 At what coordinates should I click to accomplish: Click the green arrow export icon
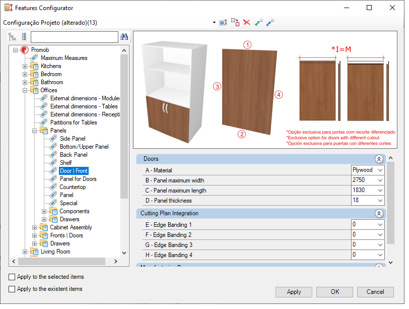coord(258,23)
